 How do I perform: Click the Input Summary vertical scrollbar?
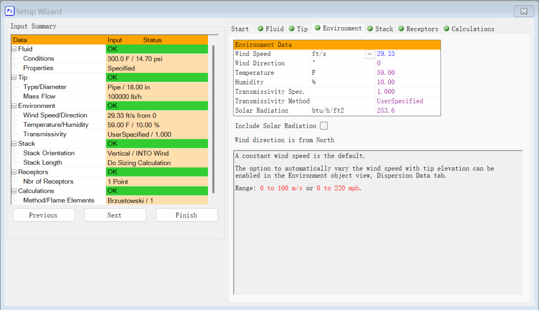213,119
